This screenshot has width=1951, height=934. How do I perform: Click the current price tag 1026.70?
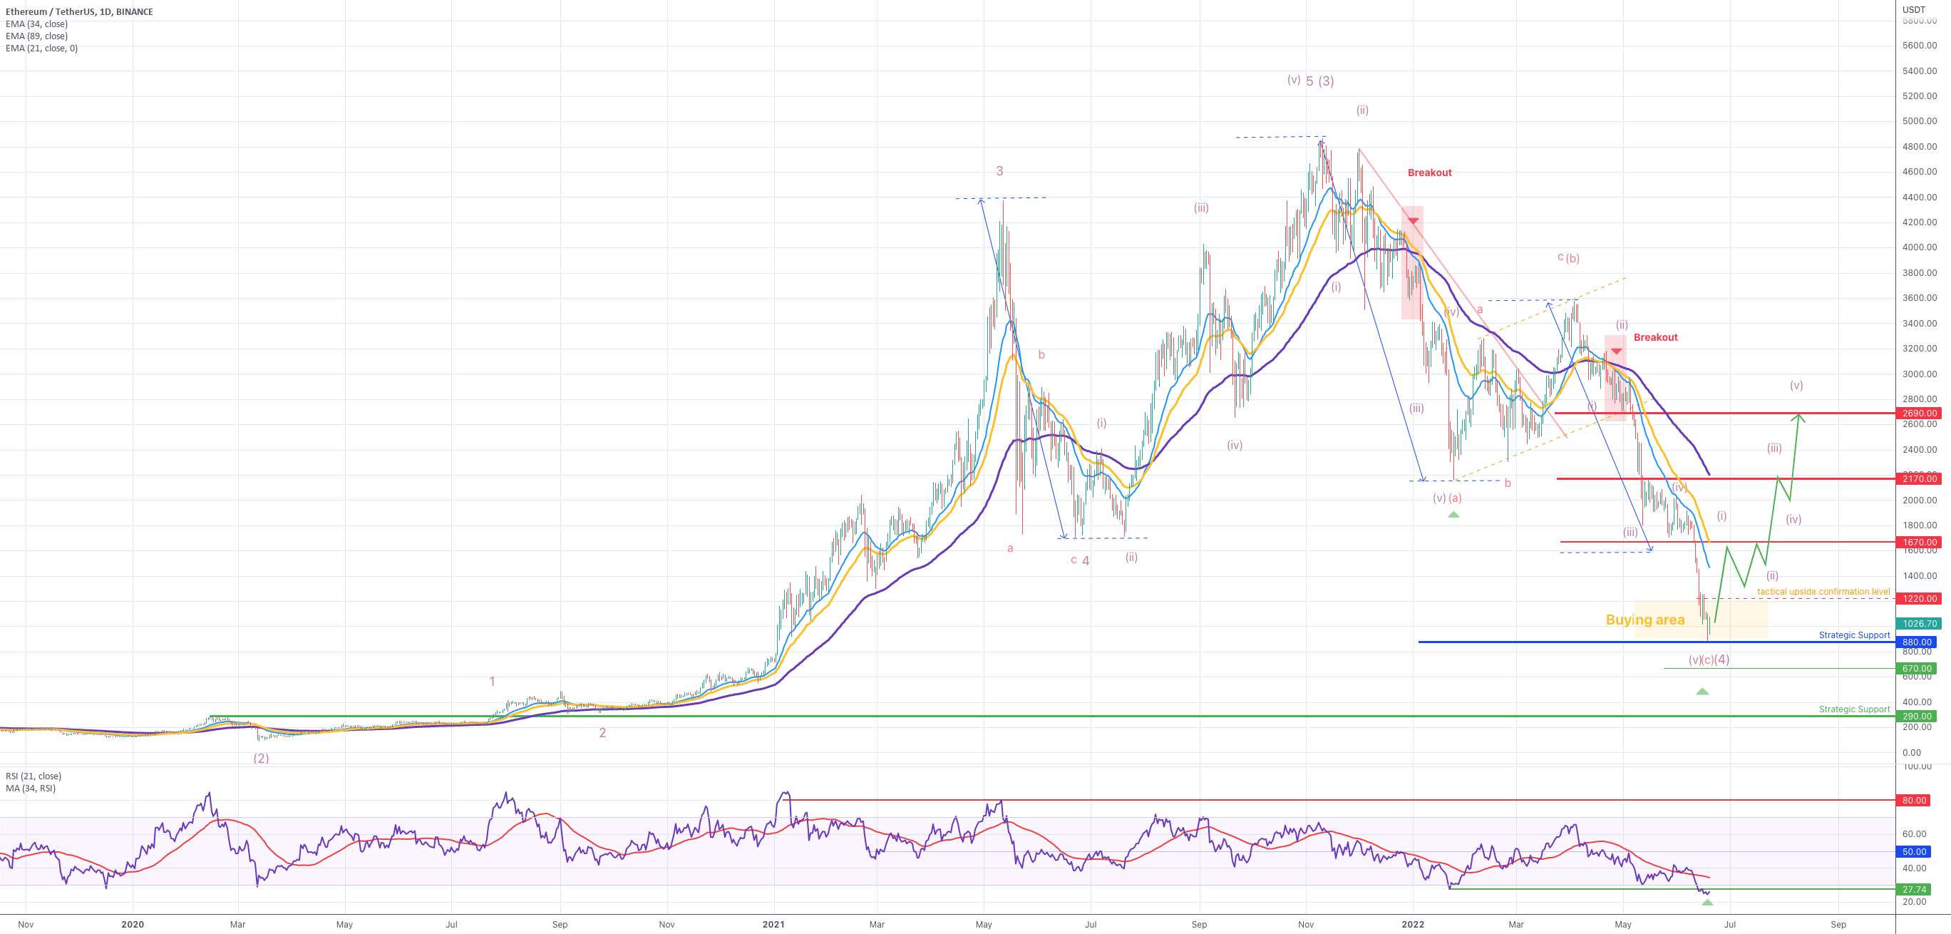[x=1917, y=623]
